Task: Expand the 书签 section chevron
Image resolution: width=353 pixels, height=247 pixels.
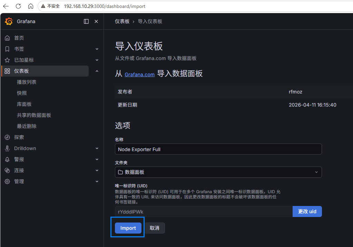Action: coord(97,49)
